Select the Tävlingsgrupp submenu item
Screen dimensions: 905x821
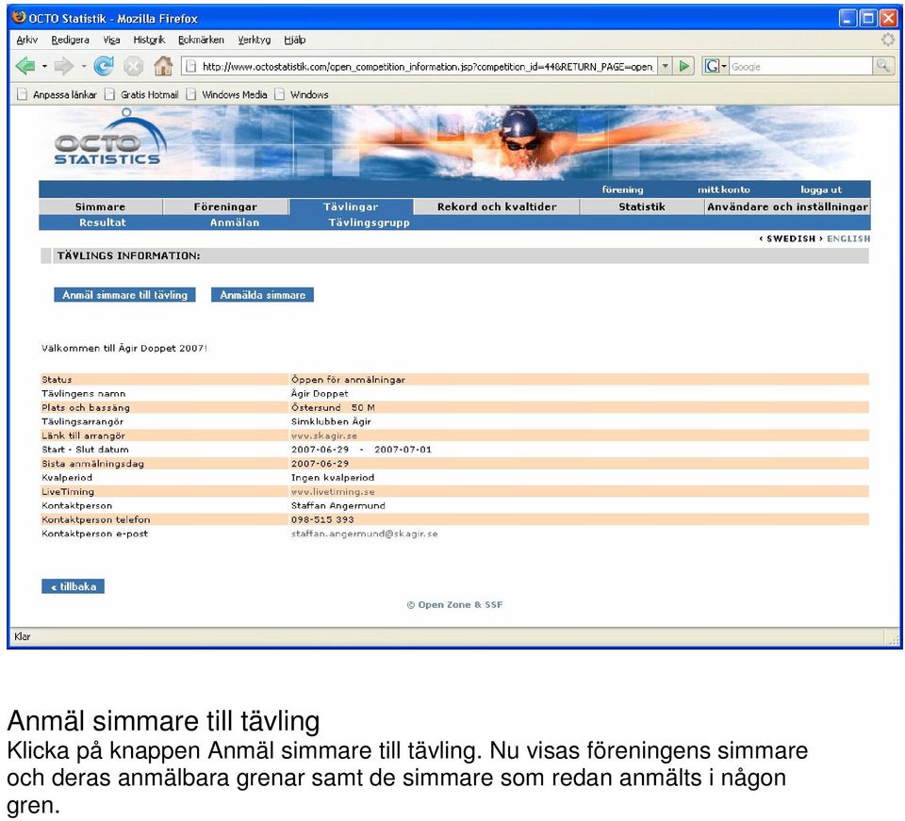coord(369,222)
